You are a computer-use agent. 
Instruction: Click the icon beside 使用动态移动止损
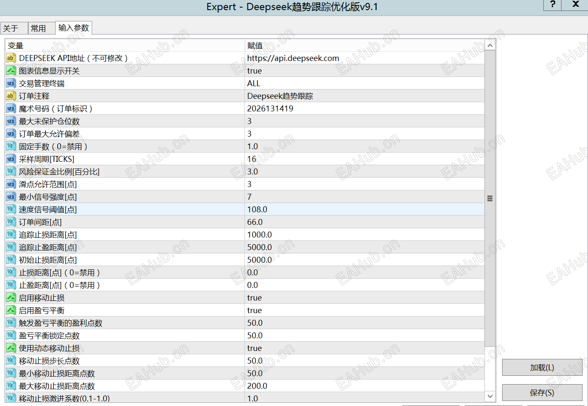[x=11, y=348]
